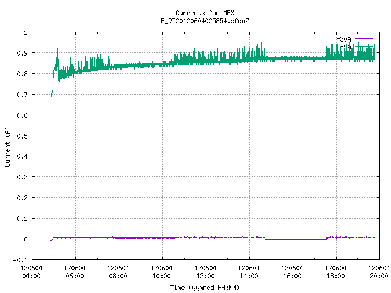Click the y-axis tick value 0.5
Image resolution: width=391 pixels, height=293 pixels.
(22, 136)
